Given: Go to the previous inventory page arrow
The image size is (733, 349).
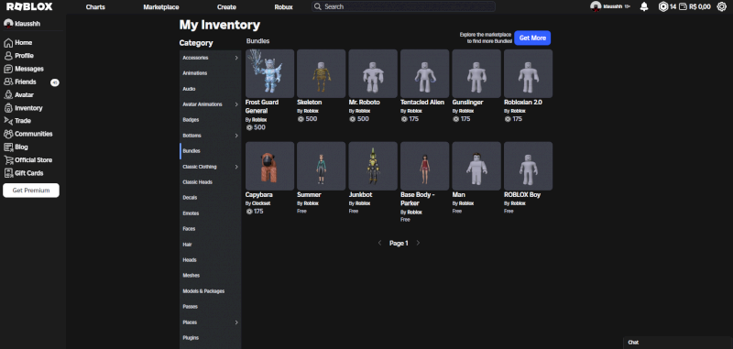Looking at the screenshot, I should (x=379, y=243).
